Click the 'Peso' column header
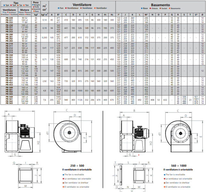The width and height of the screenshot is (206, 192). (x=36, y=2)
